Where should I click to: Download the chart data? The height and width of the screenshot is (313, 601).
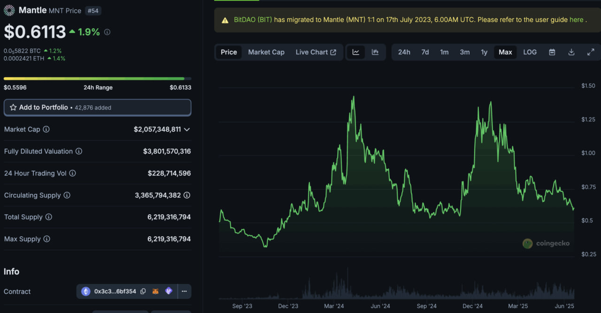coord(571,52)
